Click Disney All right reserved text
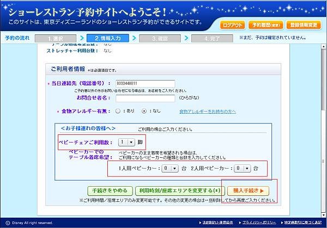The width and height of the screenshot is (327, 228). [32, 223]
